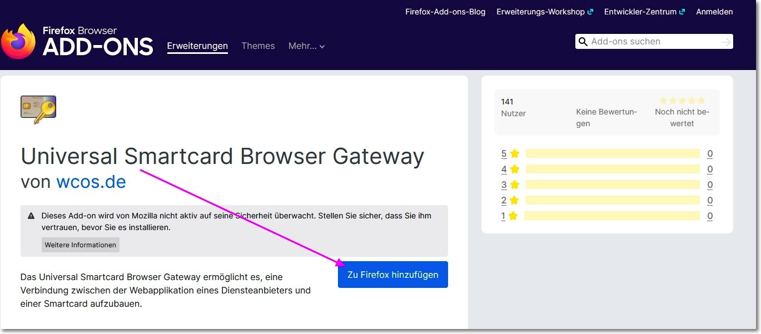The image size is (761, 334).
Task: Click the external link icon beside Erweiterungs-Workshop
Action: pos(590,12)
